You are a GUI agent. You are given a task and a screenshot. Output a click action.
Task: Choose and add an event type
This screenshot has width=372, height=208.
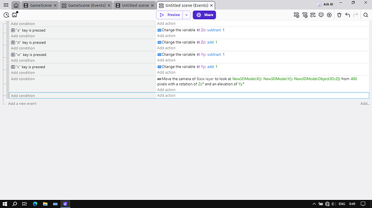point(329,15)
